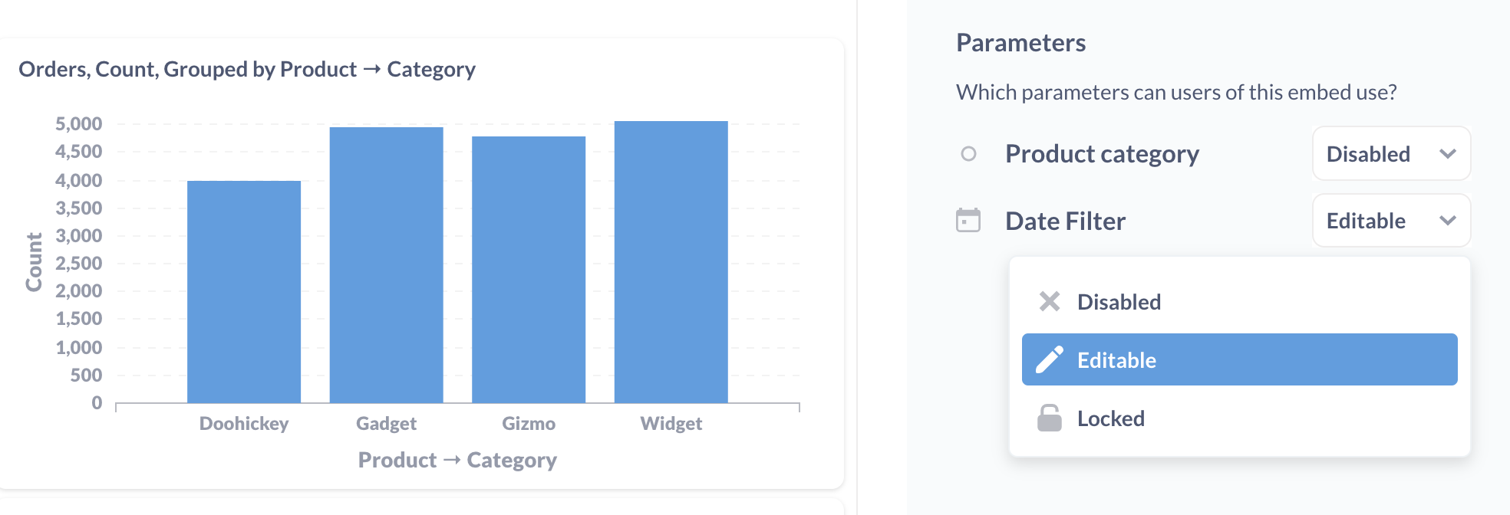Screen dimensions: 1510x515
Task: Pick Locked from the parameter options
Action: pos(1240,418)
